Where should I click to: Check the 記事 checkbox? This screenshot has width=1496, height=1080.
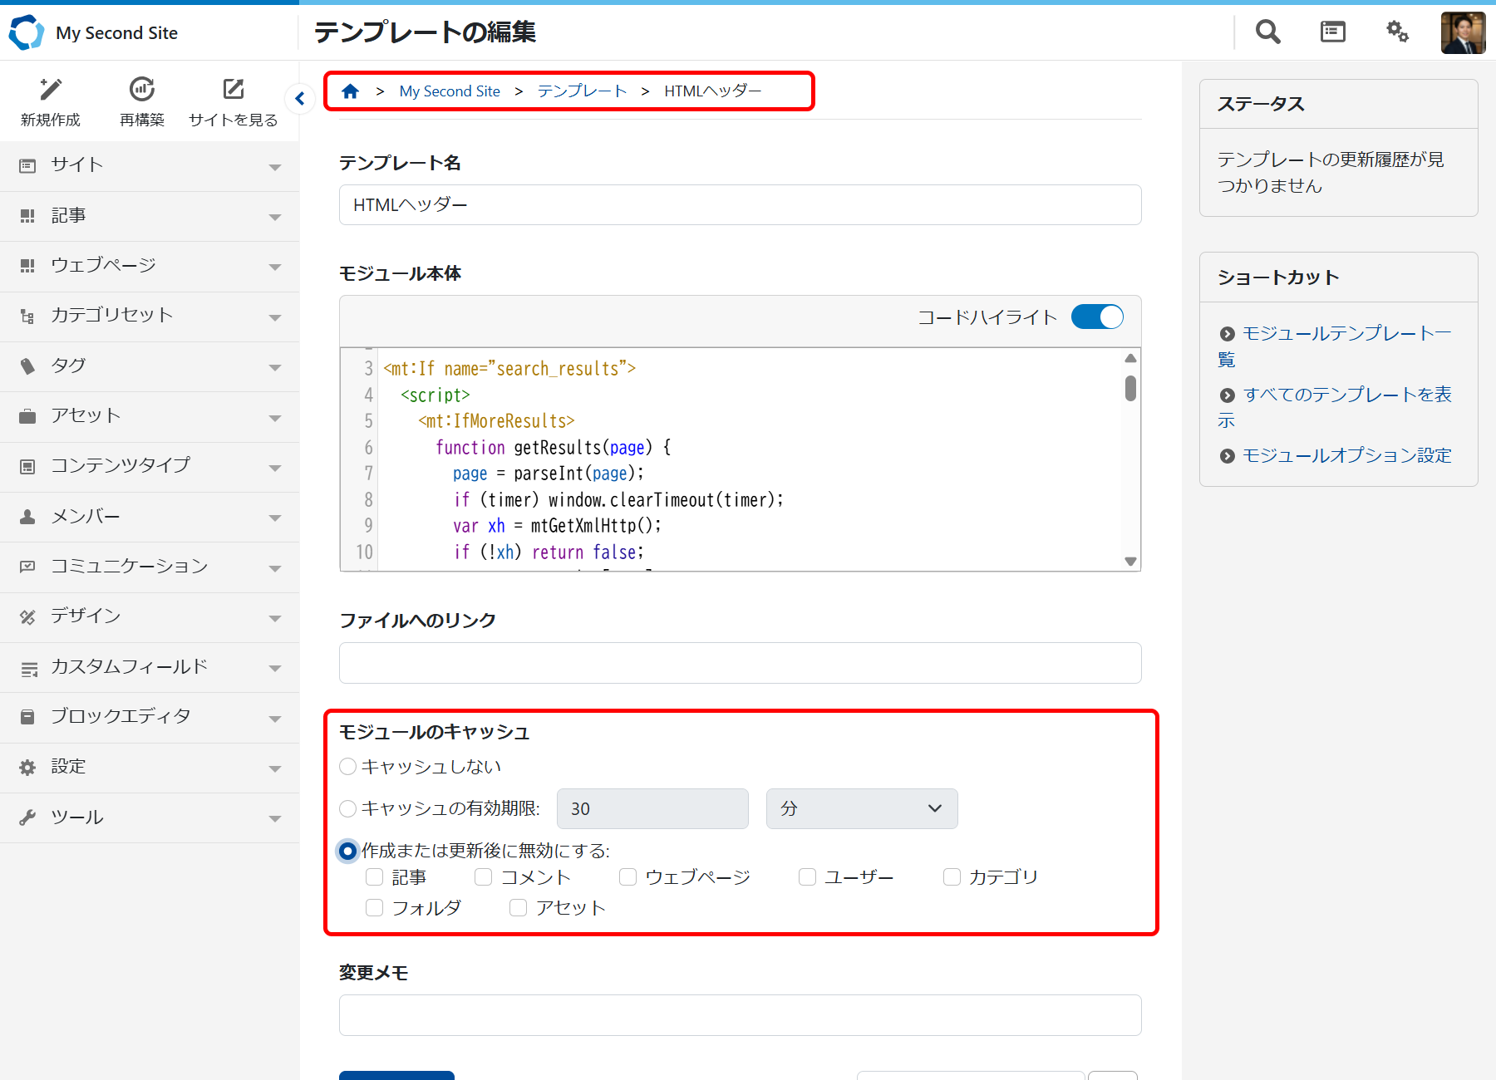375,877
